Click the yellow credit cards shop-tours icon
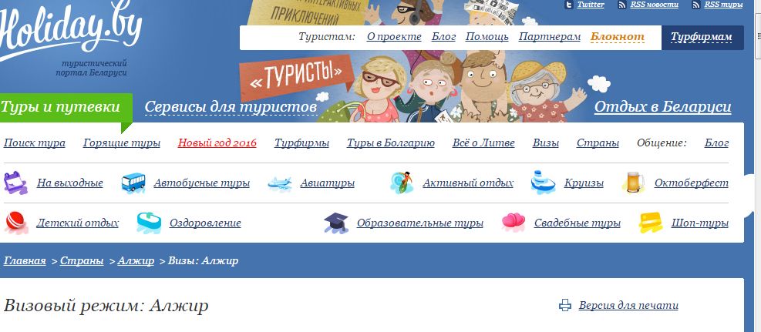This screenshot has width=761, height=332. point(651,223)
